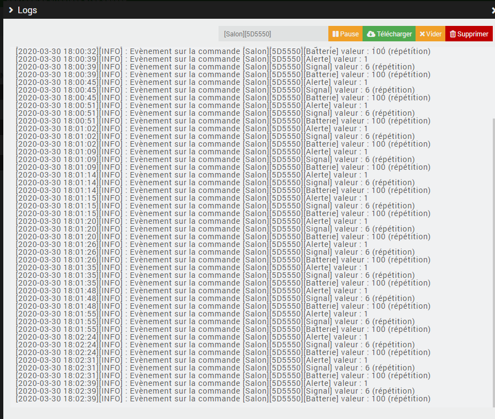Select log line 18:01:26 Alerte valeur 1
The width and height of the screenshot is (495, 419).
[192, 245]
